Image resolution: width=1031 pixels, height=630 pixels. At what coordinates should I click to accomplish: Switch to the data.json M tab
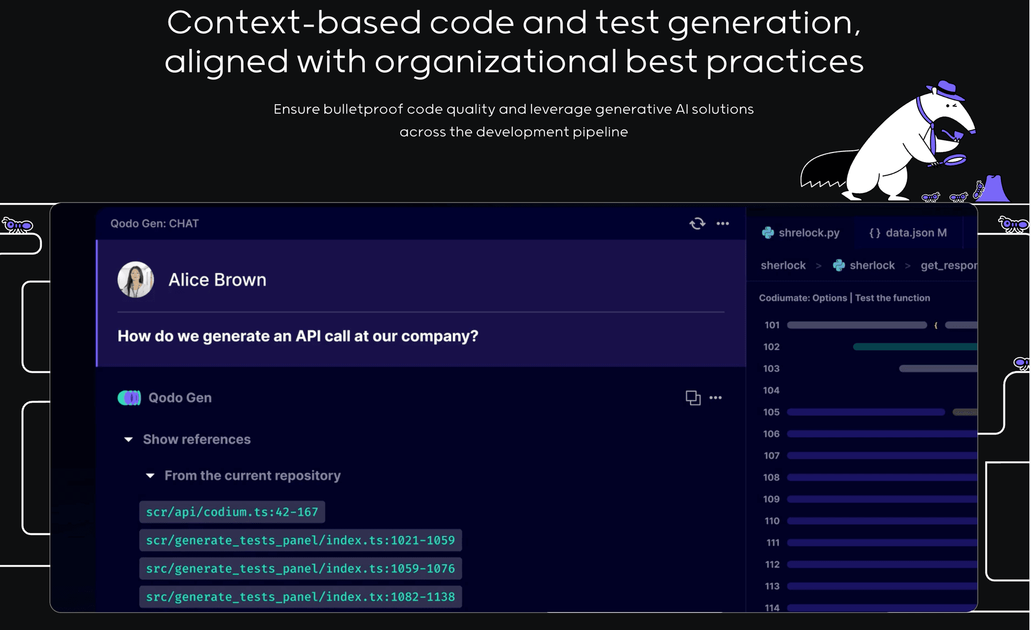point(908,233)
